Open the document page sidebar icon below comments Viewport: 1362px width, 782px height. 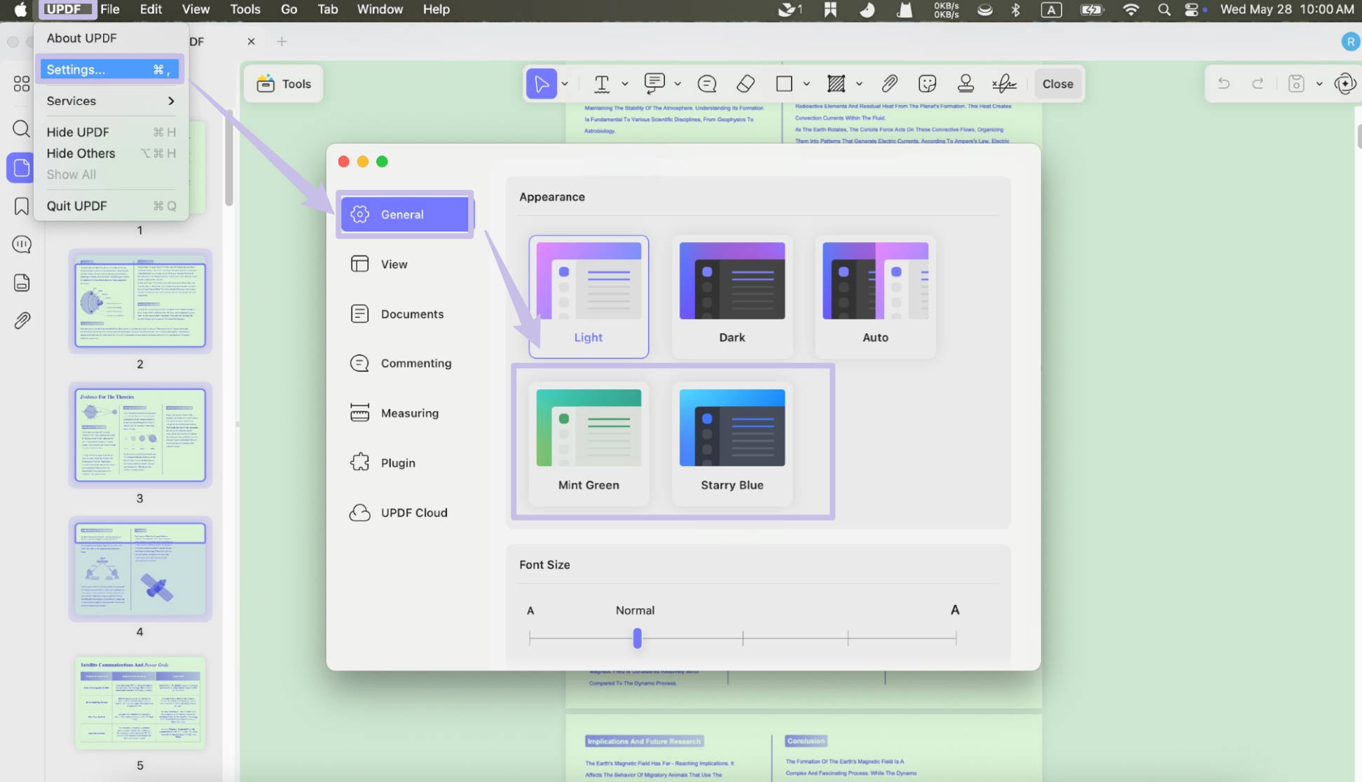[x=22, y=283]
